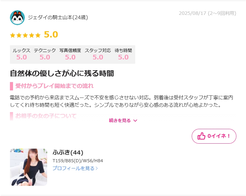Click the arrow after プロフィールを見る
246x196 pixels.
point(97,168)
